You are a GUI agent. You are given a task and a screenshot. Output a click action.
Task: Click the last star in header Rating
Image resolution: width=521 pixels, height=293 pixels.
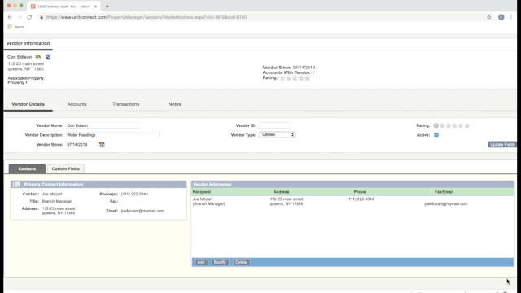(308, 78)
